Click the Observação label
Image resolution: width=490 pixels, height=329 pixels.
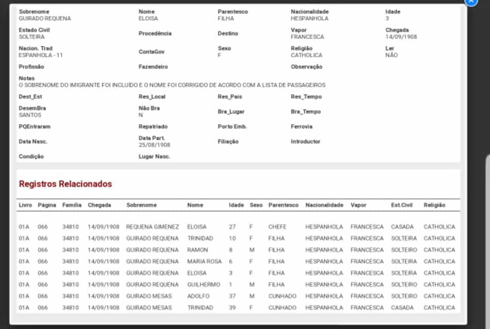pyautogui.click(x=306, y=67)
